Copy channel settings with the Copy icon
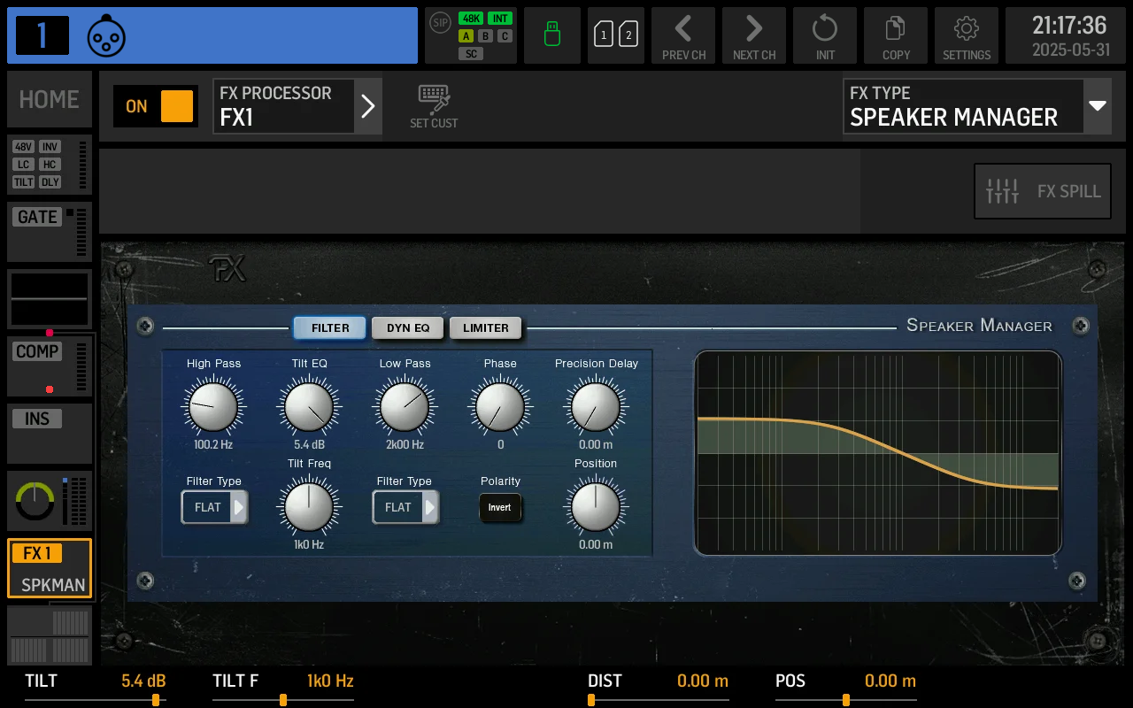 tap(895, 35)
